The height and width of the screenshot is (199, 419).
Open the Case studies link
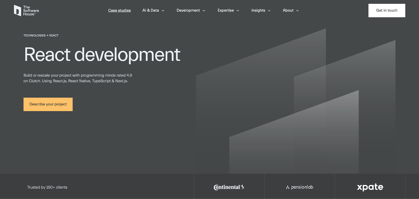tap(119, 10)
